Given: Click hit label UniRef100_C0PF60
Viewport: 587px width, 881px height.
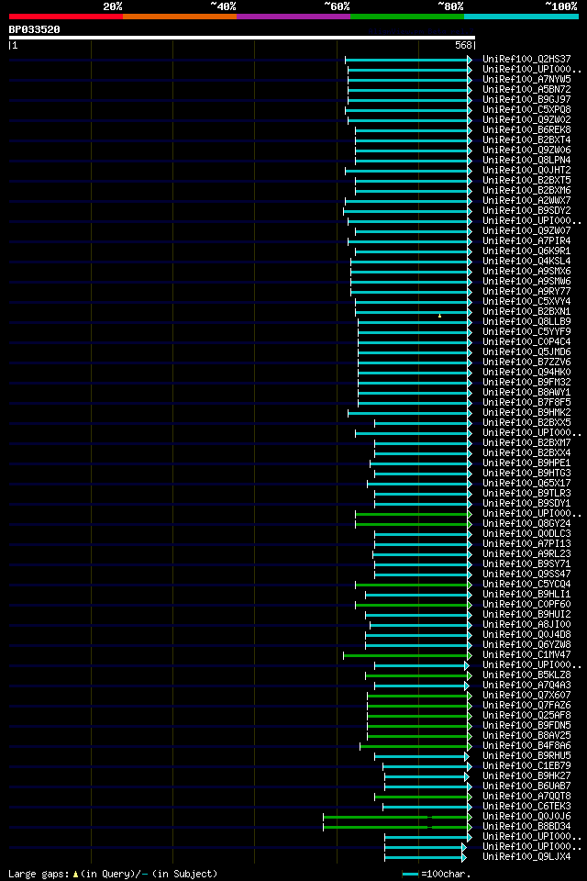Looking at the screenshot, I should pos(526,605).
